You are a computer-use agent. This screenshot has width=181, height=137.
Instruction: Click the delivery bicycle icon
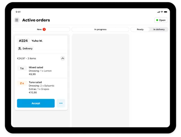(x=20, y=48)
